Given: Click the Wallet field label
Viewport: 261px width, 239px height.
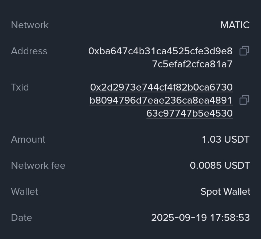Looking at the screenshot, I should [25, 192].
